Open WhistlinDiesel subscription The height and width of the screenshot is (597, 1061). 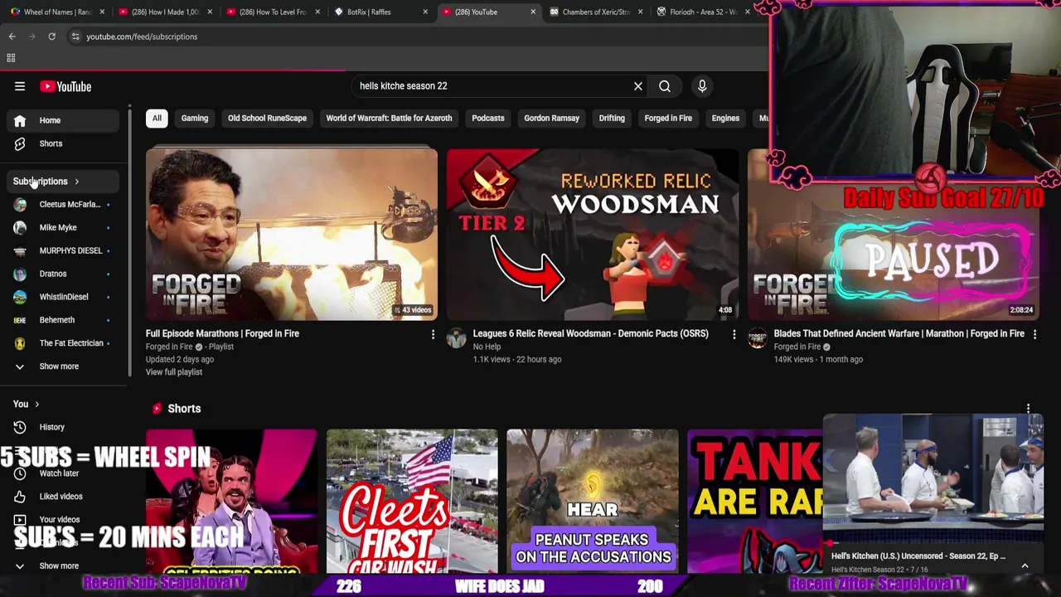pos(63,297)
